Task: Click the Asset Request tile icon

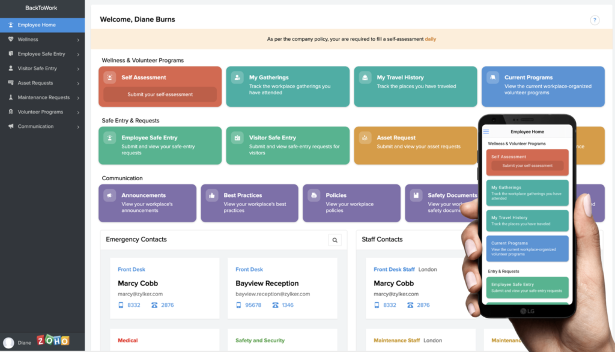Action: point(365,138)
